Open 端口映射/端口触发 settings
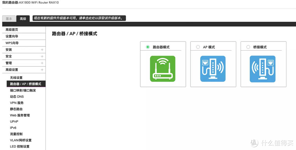Image resolution: width=296 pixels, height=150 pixels. [23, 90]
